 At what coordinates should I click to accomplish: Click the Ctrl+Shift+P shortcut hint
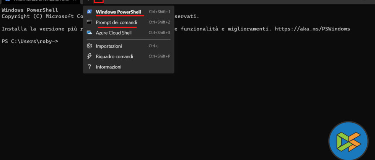[159, 56]
